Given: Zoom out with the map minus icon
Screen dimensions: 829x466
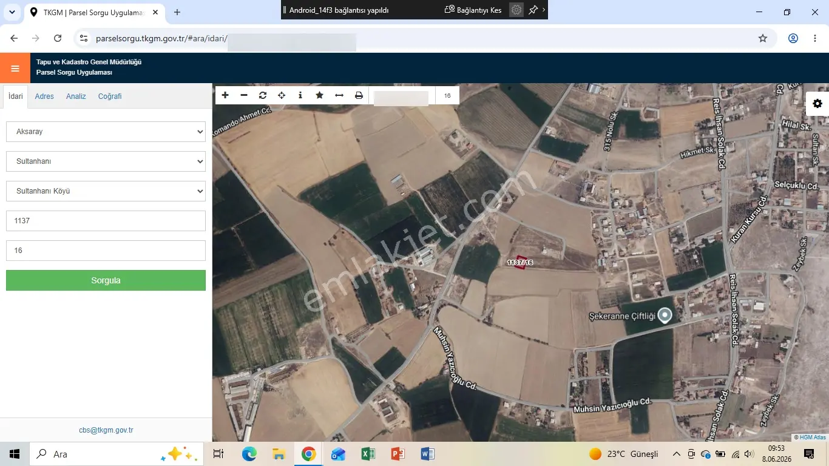Looking at the screenshot, I should click(x=244, y=95).
